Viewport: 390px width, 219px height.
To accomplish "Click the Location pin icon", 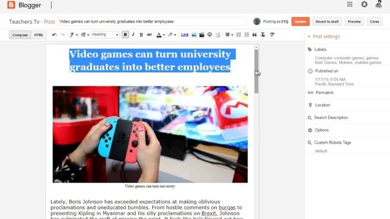I will click(x=310, y=105).
